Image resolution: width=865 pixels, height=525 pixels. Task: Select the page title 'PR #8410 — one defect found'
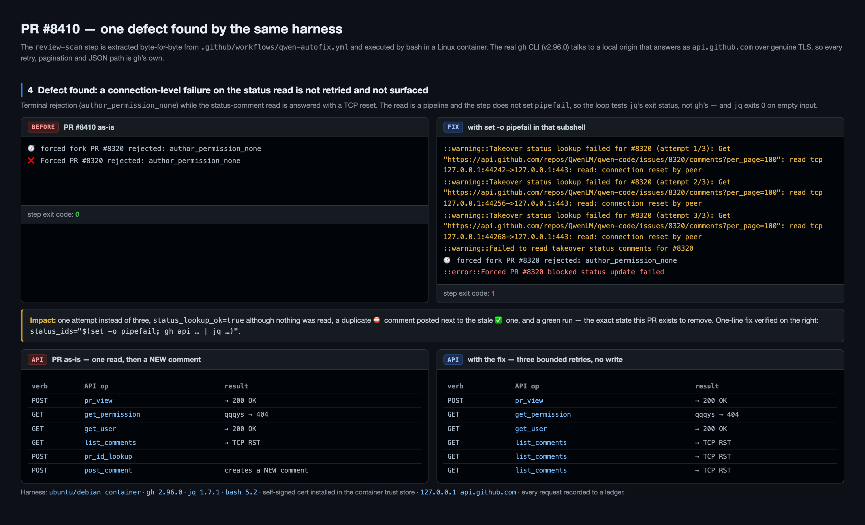click(x=181, y=29)
